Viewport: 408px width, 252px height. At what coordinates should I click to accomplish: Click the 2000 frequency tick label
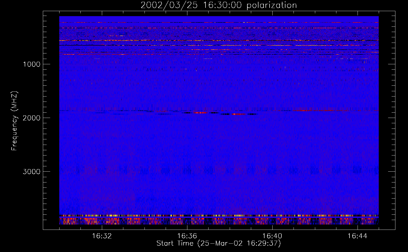pos(32,118)
